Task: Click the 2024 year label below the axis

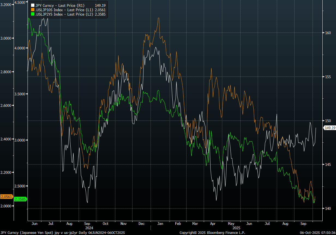Action: point(89,228)
